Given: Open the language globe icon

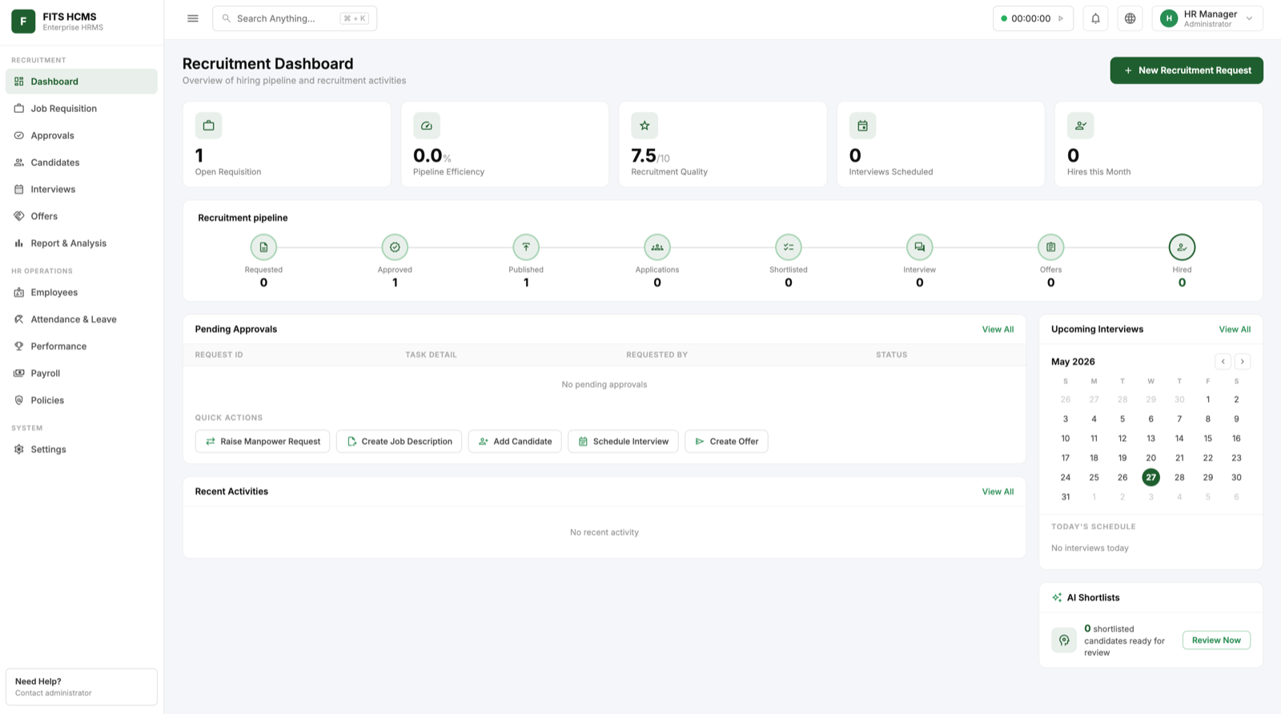Looking at the screenshot, I should [x=1130, y=18].
